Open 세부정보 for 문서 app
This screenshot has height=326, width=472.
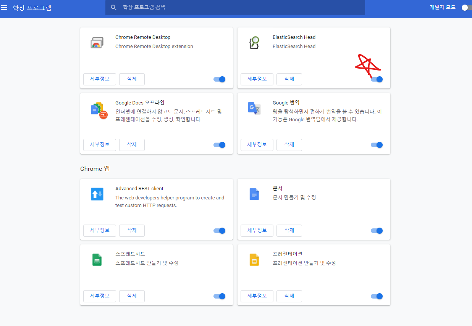click(257, 231)
